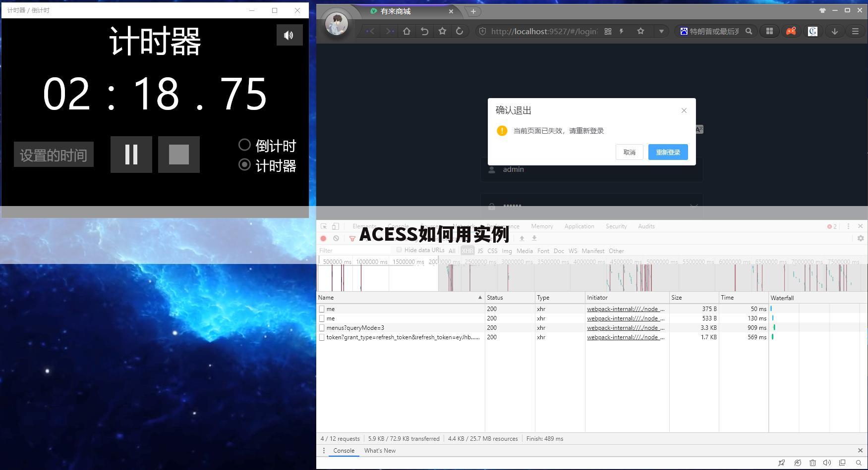Clear the network requests log
This screenshot has width=868, height=470.
(x=337, y=238)
